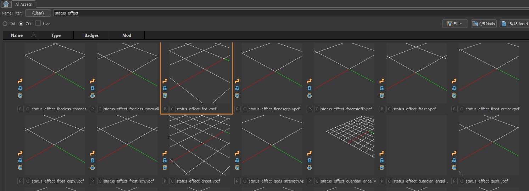This screenshot has height=191, width=529.
Task: Enable the Live checkbox
Action: tap(38, 24)
